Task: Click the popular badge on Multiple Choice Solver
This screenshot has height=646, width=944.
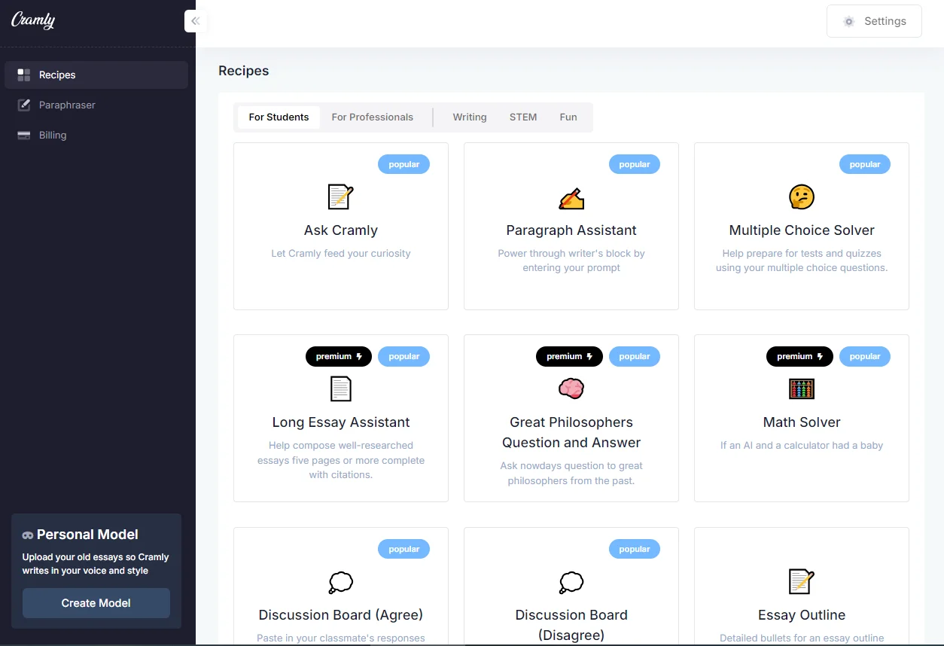Action: pos(865,164)
